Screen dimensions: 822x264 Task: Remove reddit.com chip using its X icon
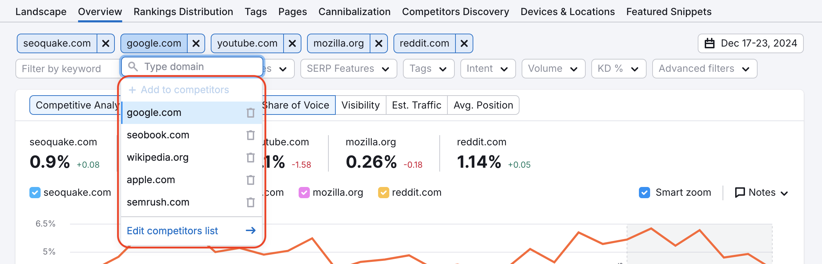[464, 43]
